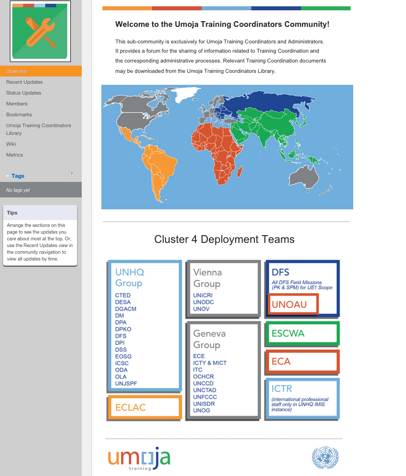Image resolution: width=406 pixels, height=476 pixels.
Task: Click the Umoja training logo
Action: tap(139, 458)
